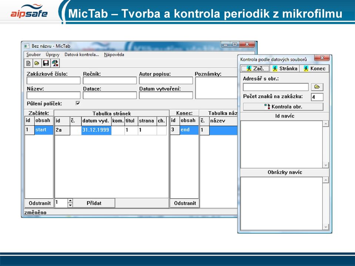The height and width of the screenshot is (266, 355).
Task: Click the 'změněno' status bar text
Action: pos(35,213)
